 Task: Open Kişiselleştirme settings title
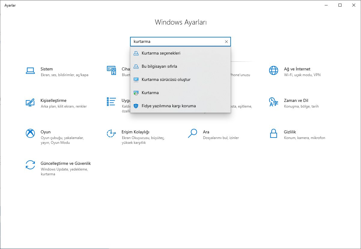click(x=53, y=100)
